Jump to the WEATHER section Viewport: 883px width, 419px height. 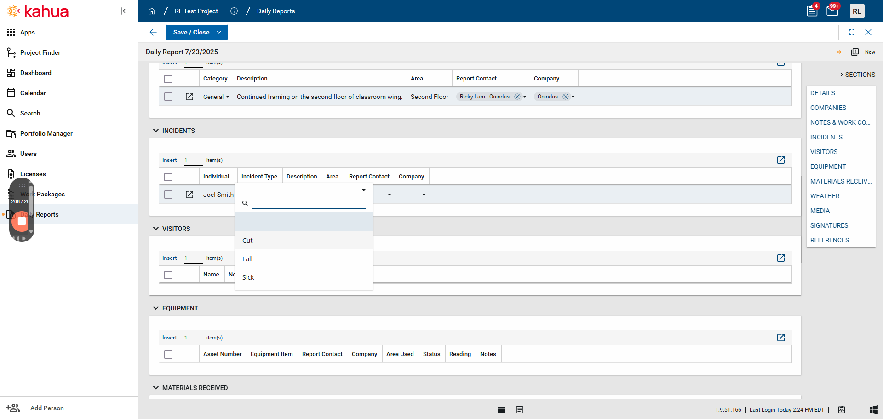coord(825,196)
